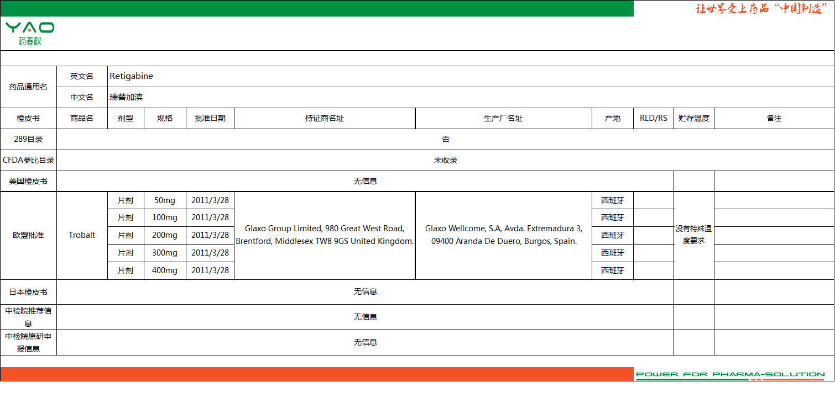Screen dimensions: 835x393
Task: Select the "规格" column header
Action: pos(165,118)
